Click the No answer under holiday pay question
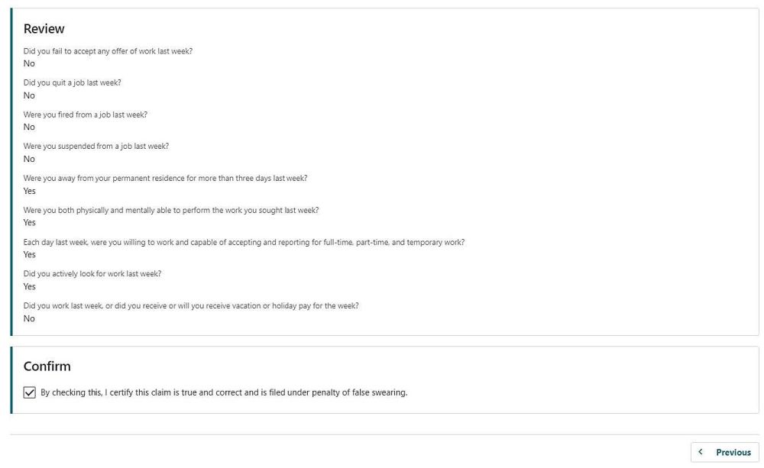The image size is (764, 468). (x=29, y=318)
